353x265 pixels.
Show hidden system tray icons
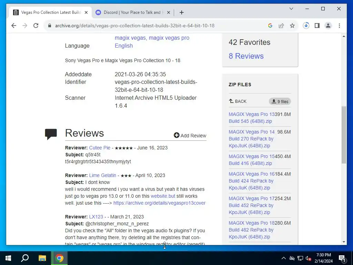tap(284, 258)
